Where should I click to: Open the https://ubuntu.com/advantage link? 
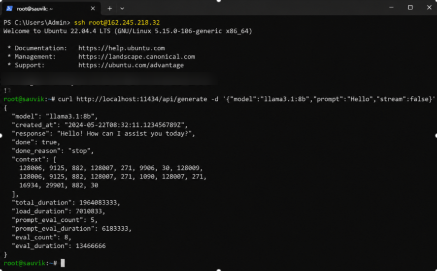click(131, 65)
